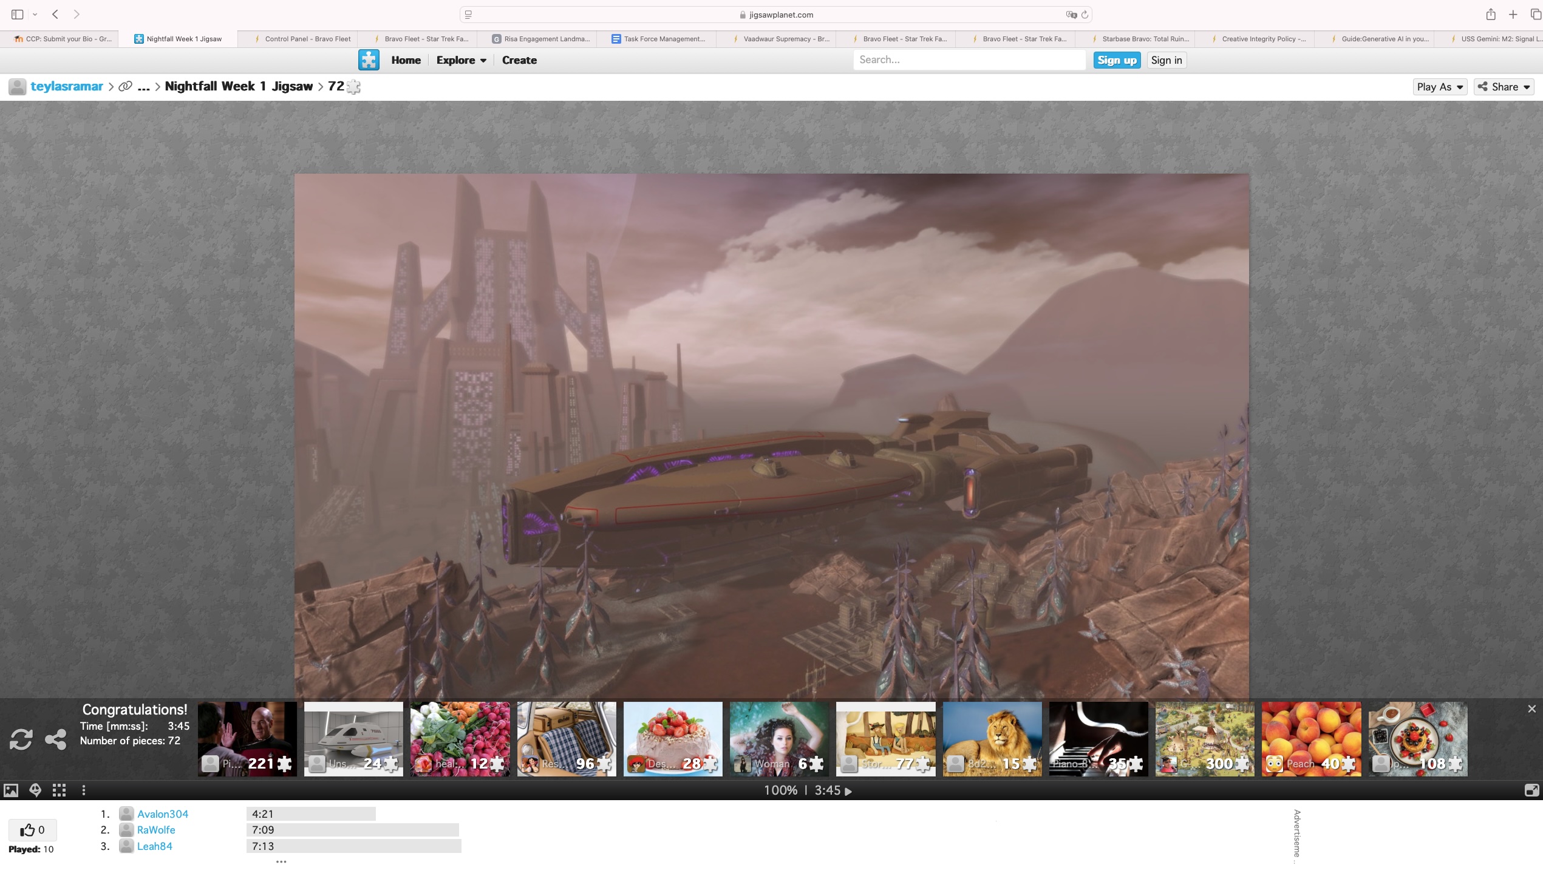Click in the Search field
This screenshot has height=873, width=1543.
[969, 59]
